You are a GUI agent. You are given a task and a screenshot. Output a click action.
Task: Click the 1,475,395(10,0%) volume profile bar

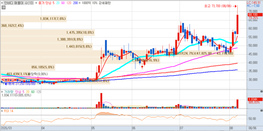click(48, 33)
